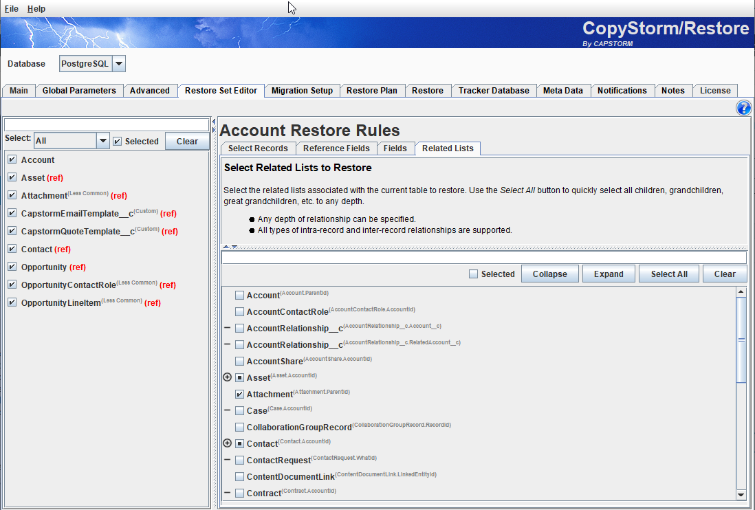The width and height of the screenshot is (755, 510).
Task: Click the related lists scrollbar down arrow
Action: pos(741,495)
